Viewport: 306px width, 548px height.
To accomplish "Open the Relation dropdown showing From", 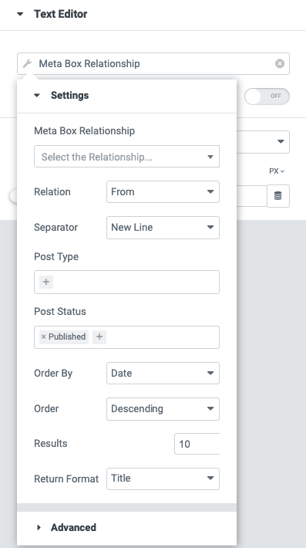I will 163,192.
